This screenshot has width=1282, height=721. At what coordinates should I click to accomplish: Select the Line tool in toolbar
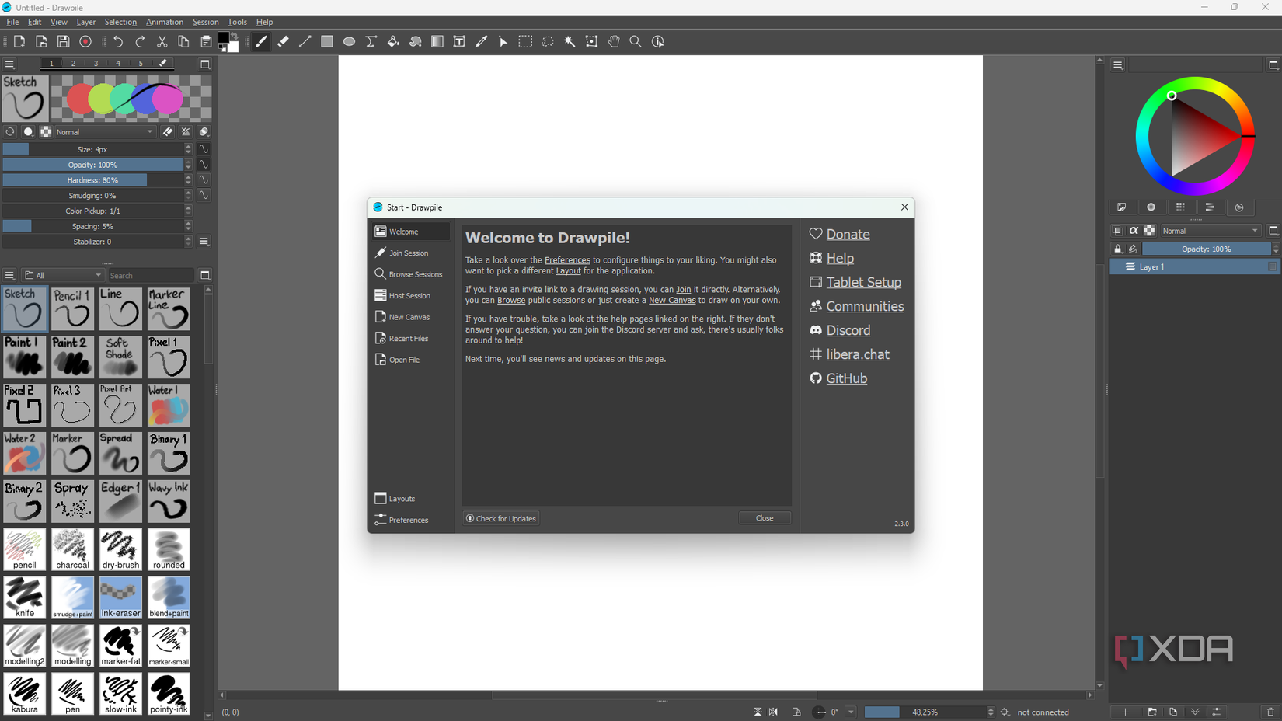click(305, 42)
